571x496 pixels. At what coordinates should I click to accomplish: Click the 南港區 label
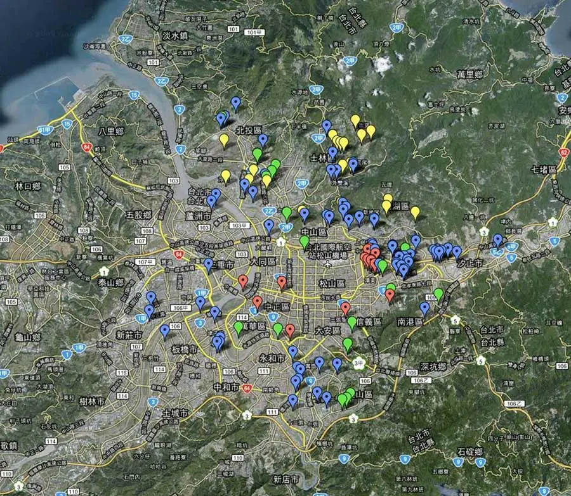(409, 322)
